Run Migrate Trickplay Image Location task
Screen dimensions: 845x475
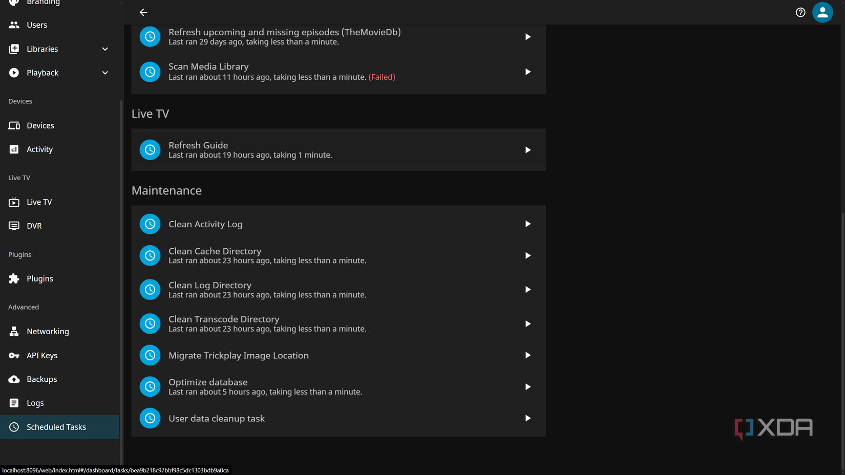(x=527, y=355)
